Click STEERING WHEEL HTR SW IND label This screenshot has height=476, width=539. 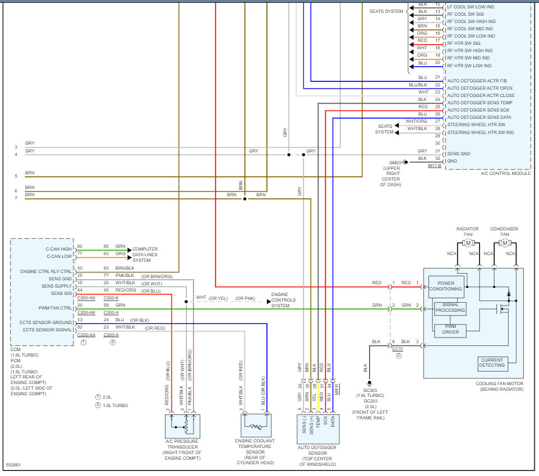point(481,132)
